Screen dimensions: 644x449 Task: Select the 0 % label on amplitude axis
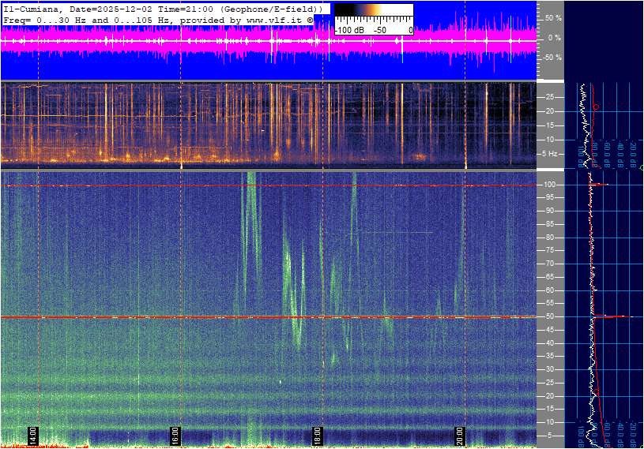pos(554,37)
